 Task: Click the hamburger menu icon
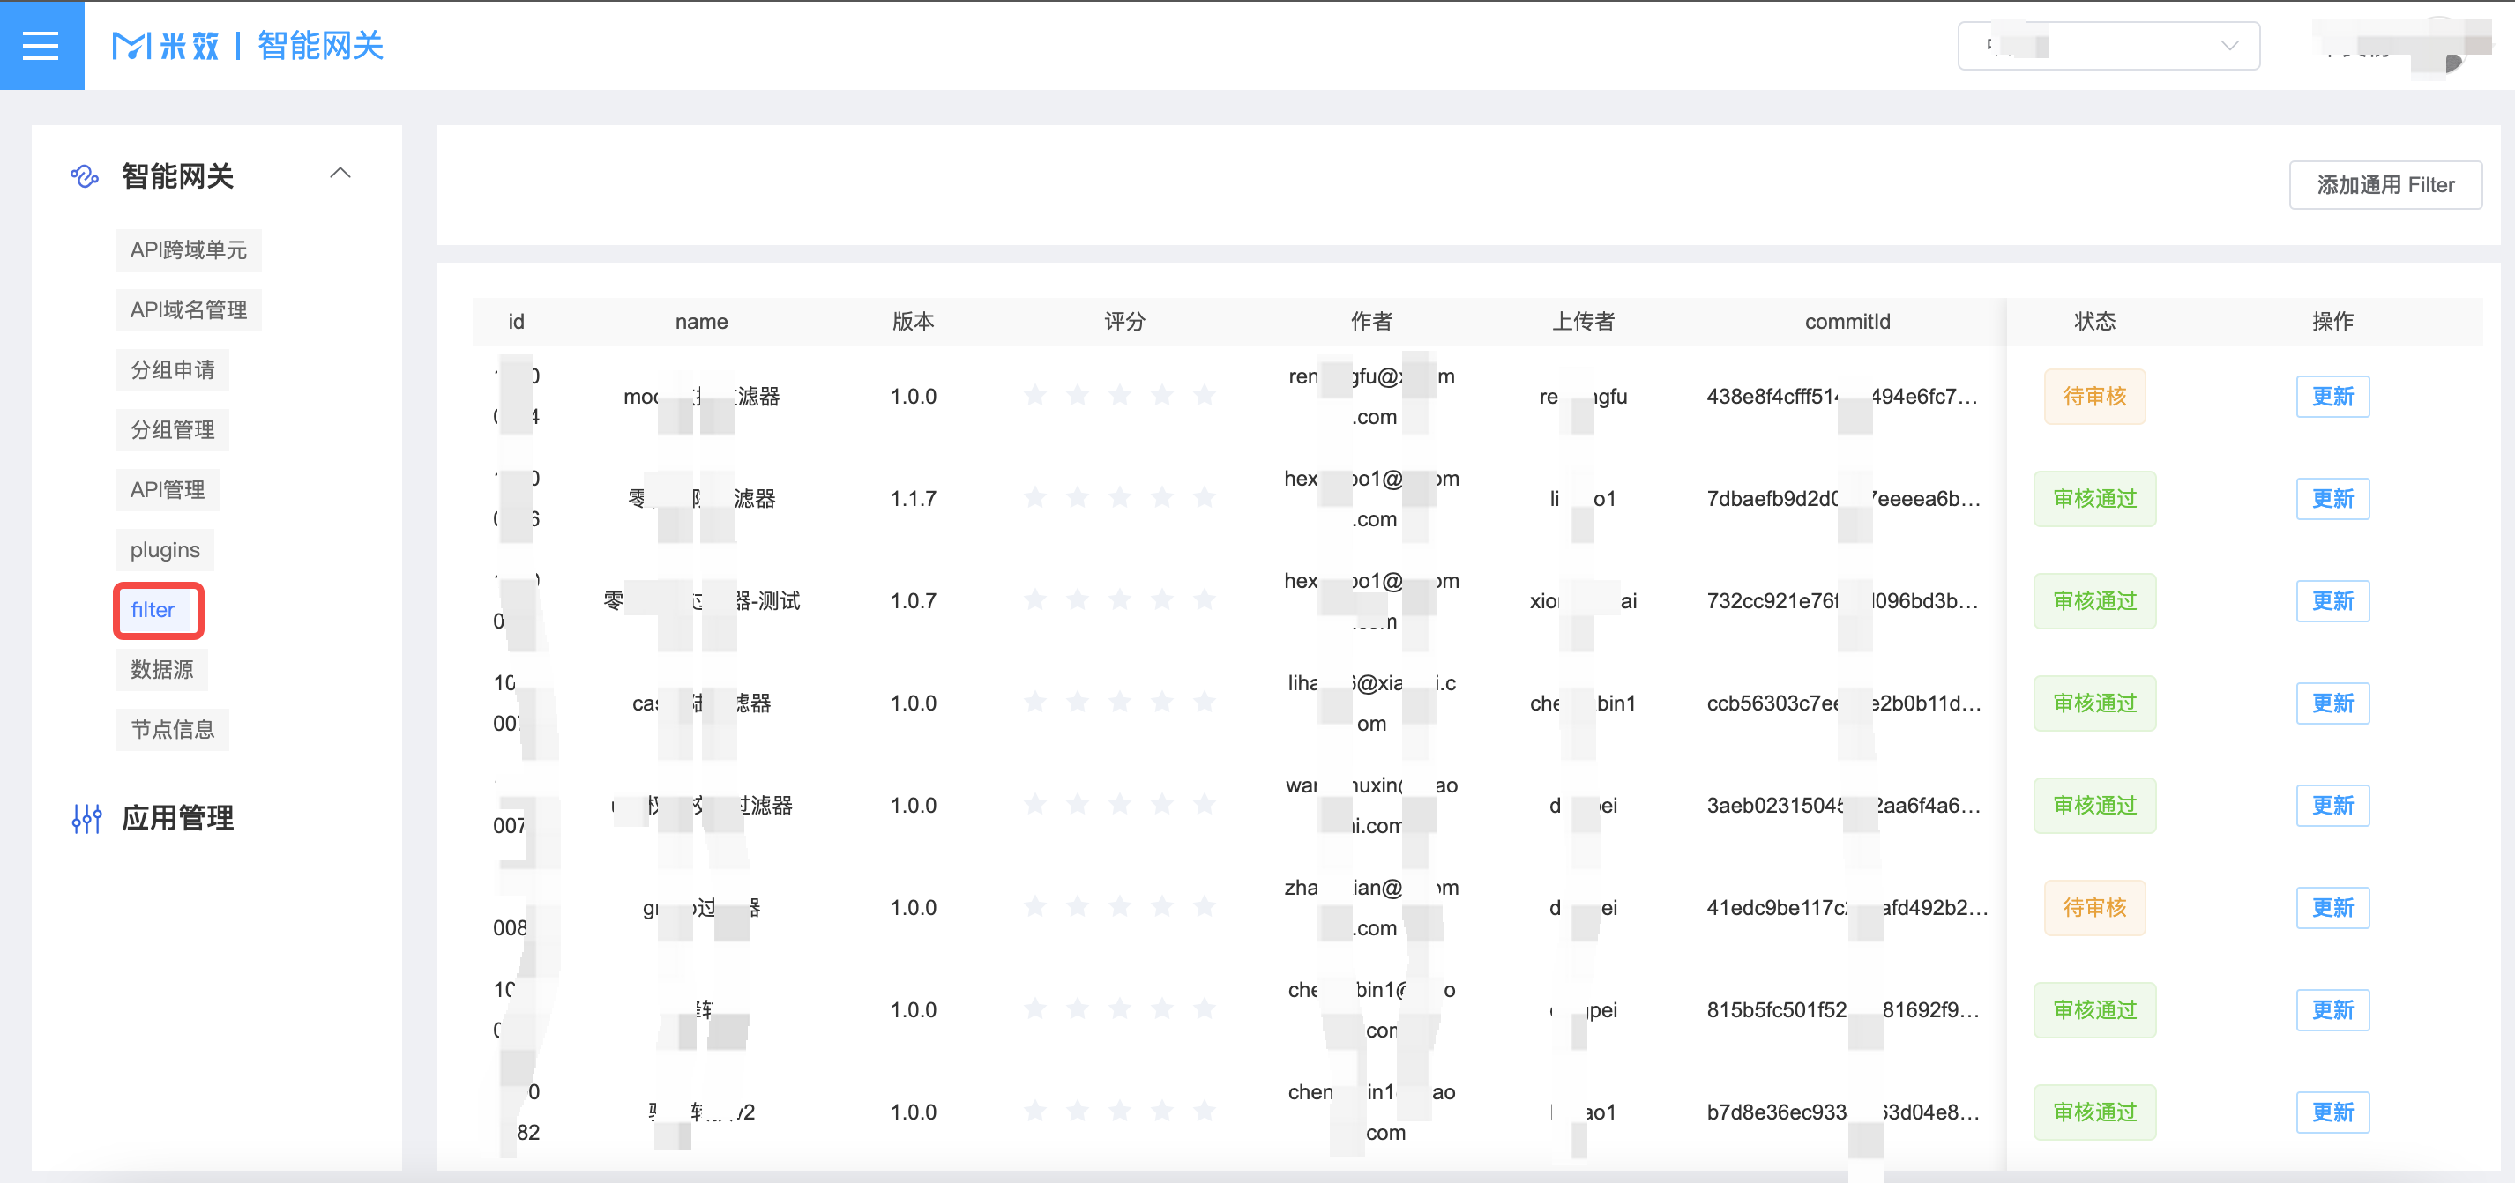40,45
